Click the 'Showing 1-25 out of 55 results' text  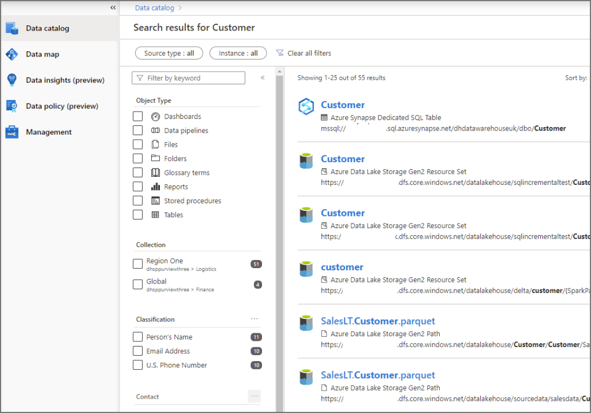[x=341, y=78]
